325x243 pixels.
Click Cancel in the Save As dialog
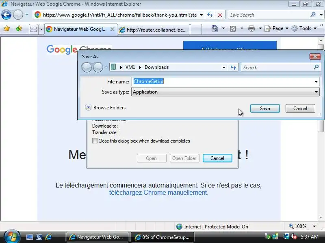point(300,108)
